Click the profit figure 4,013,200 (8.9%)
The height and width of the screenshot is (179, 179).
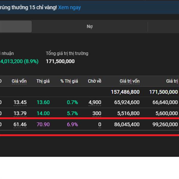click(x=19, y=61)
